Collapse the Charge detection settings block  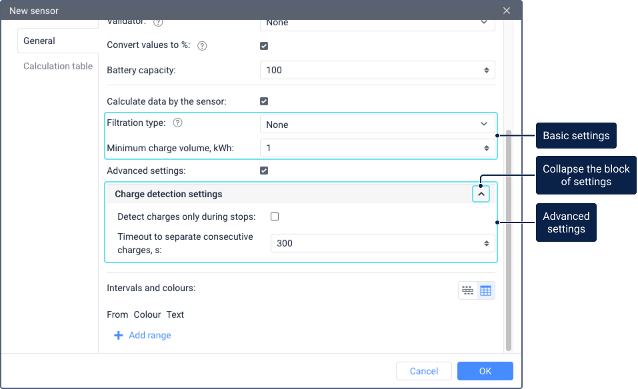click(x=481, y=194)
